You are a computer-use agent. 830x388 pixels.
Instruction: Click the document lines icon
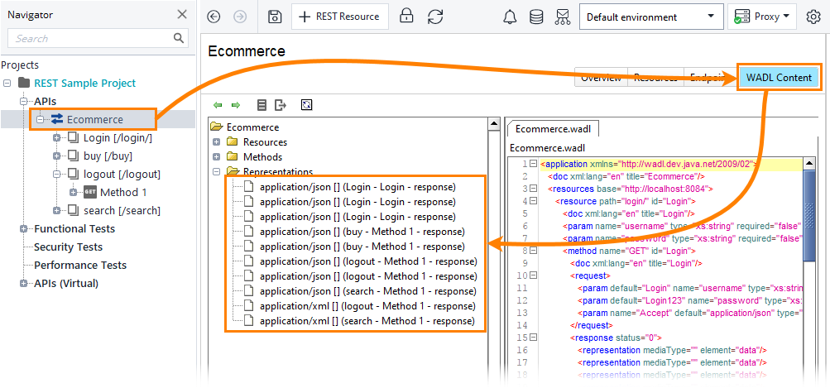[x=261, y=105]
